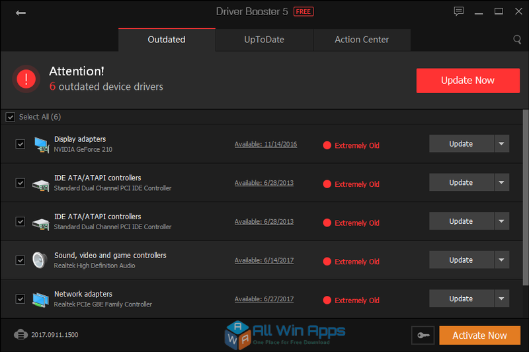Viewport: 529px width, 352px height.
Task: Click Extremely Old label for Display adapters
Action: pyautogui.click(x=357, y=145)
